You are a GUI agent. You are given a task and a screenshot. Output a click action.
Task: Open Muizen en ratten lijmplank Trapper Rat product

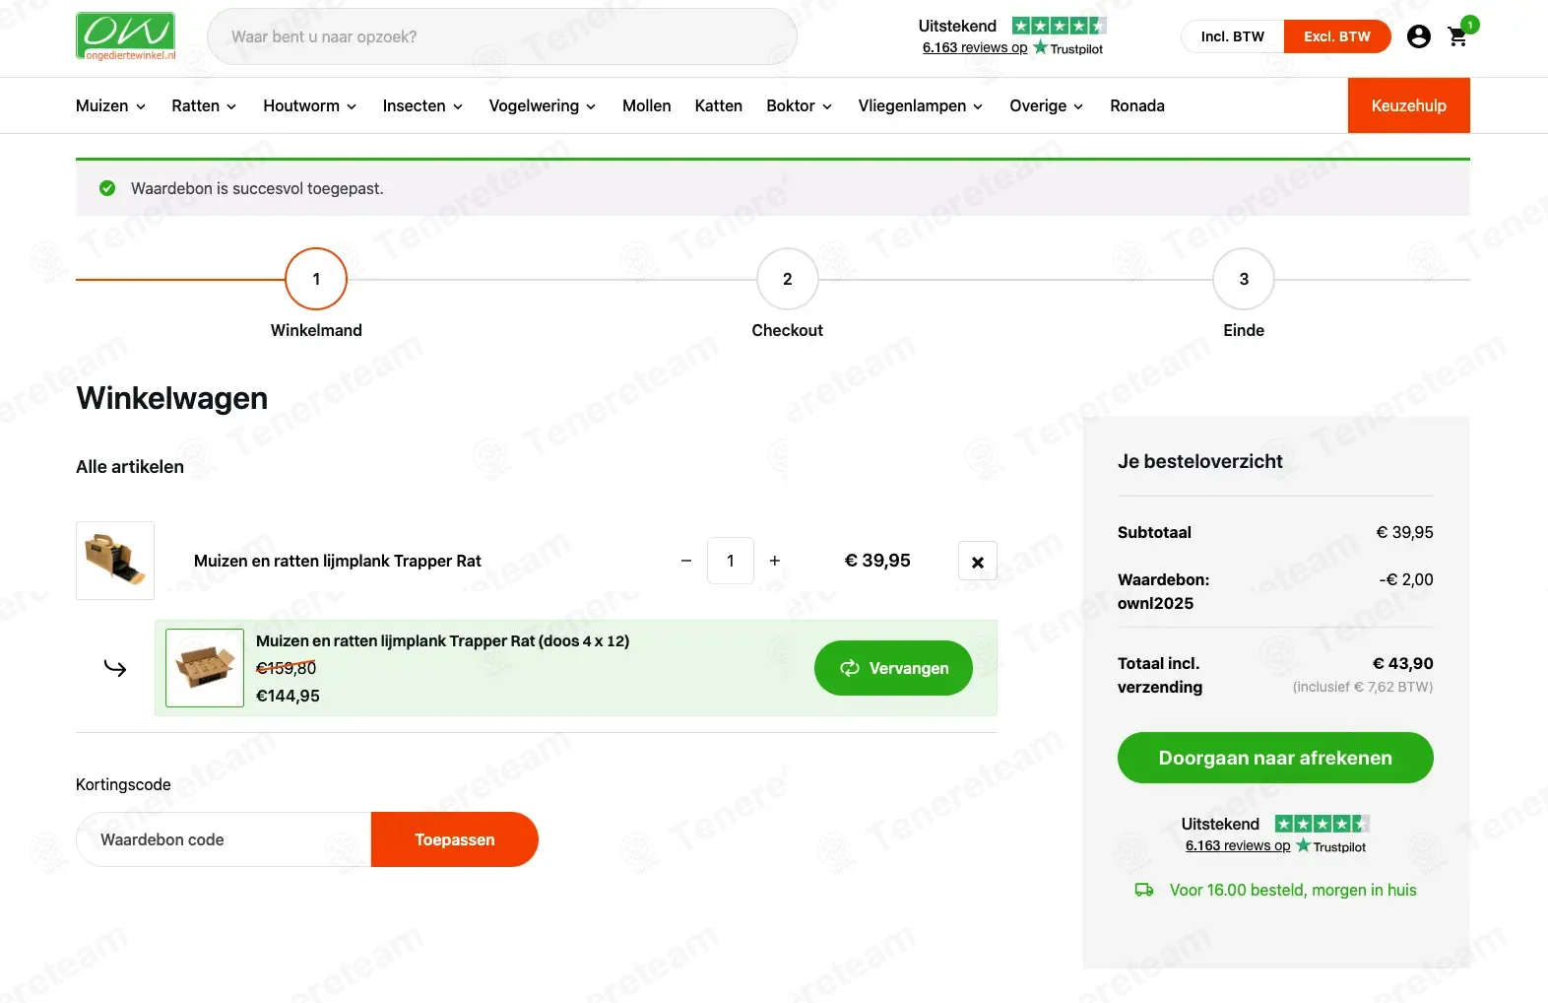point(338,561)
